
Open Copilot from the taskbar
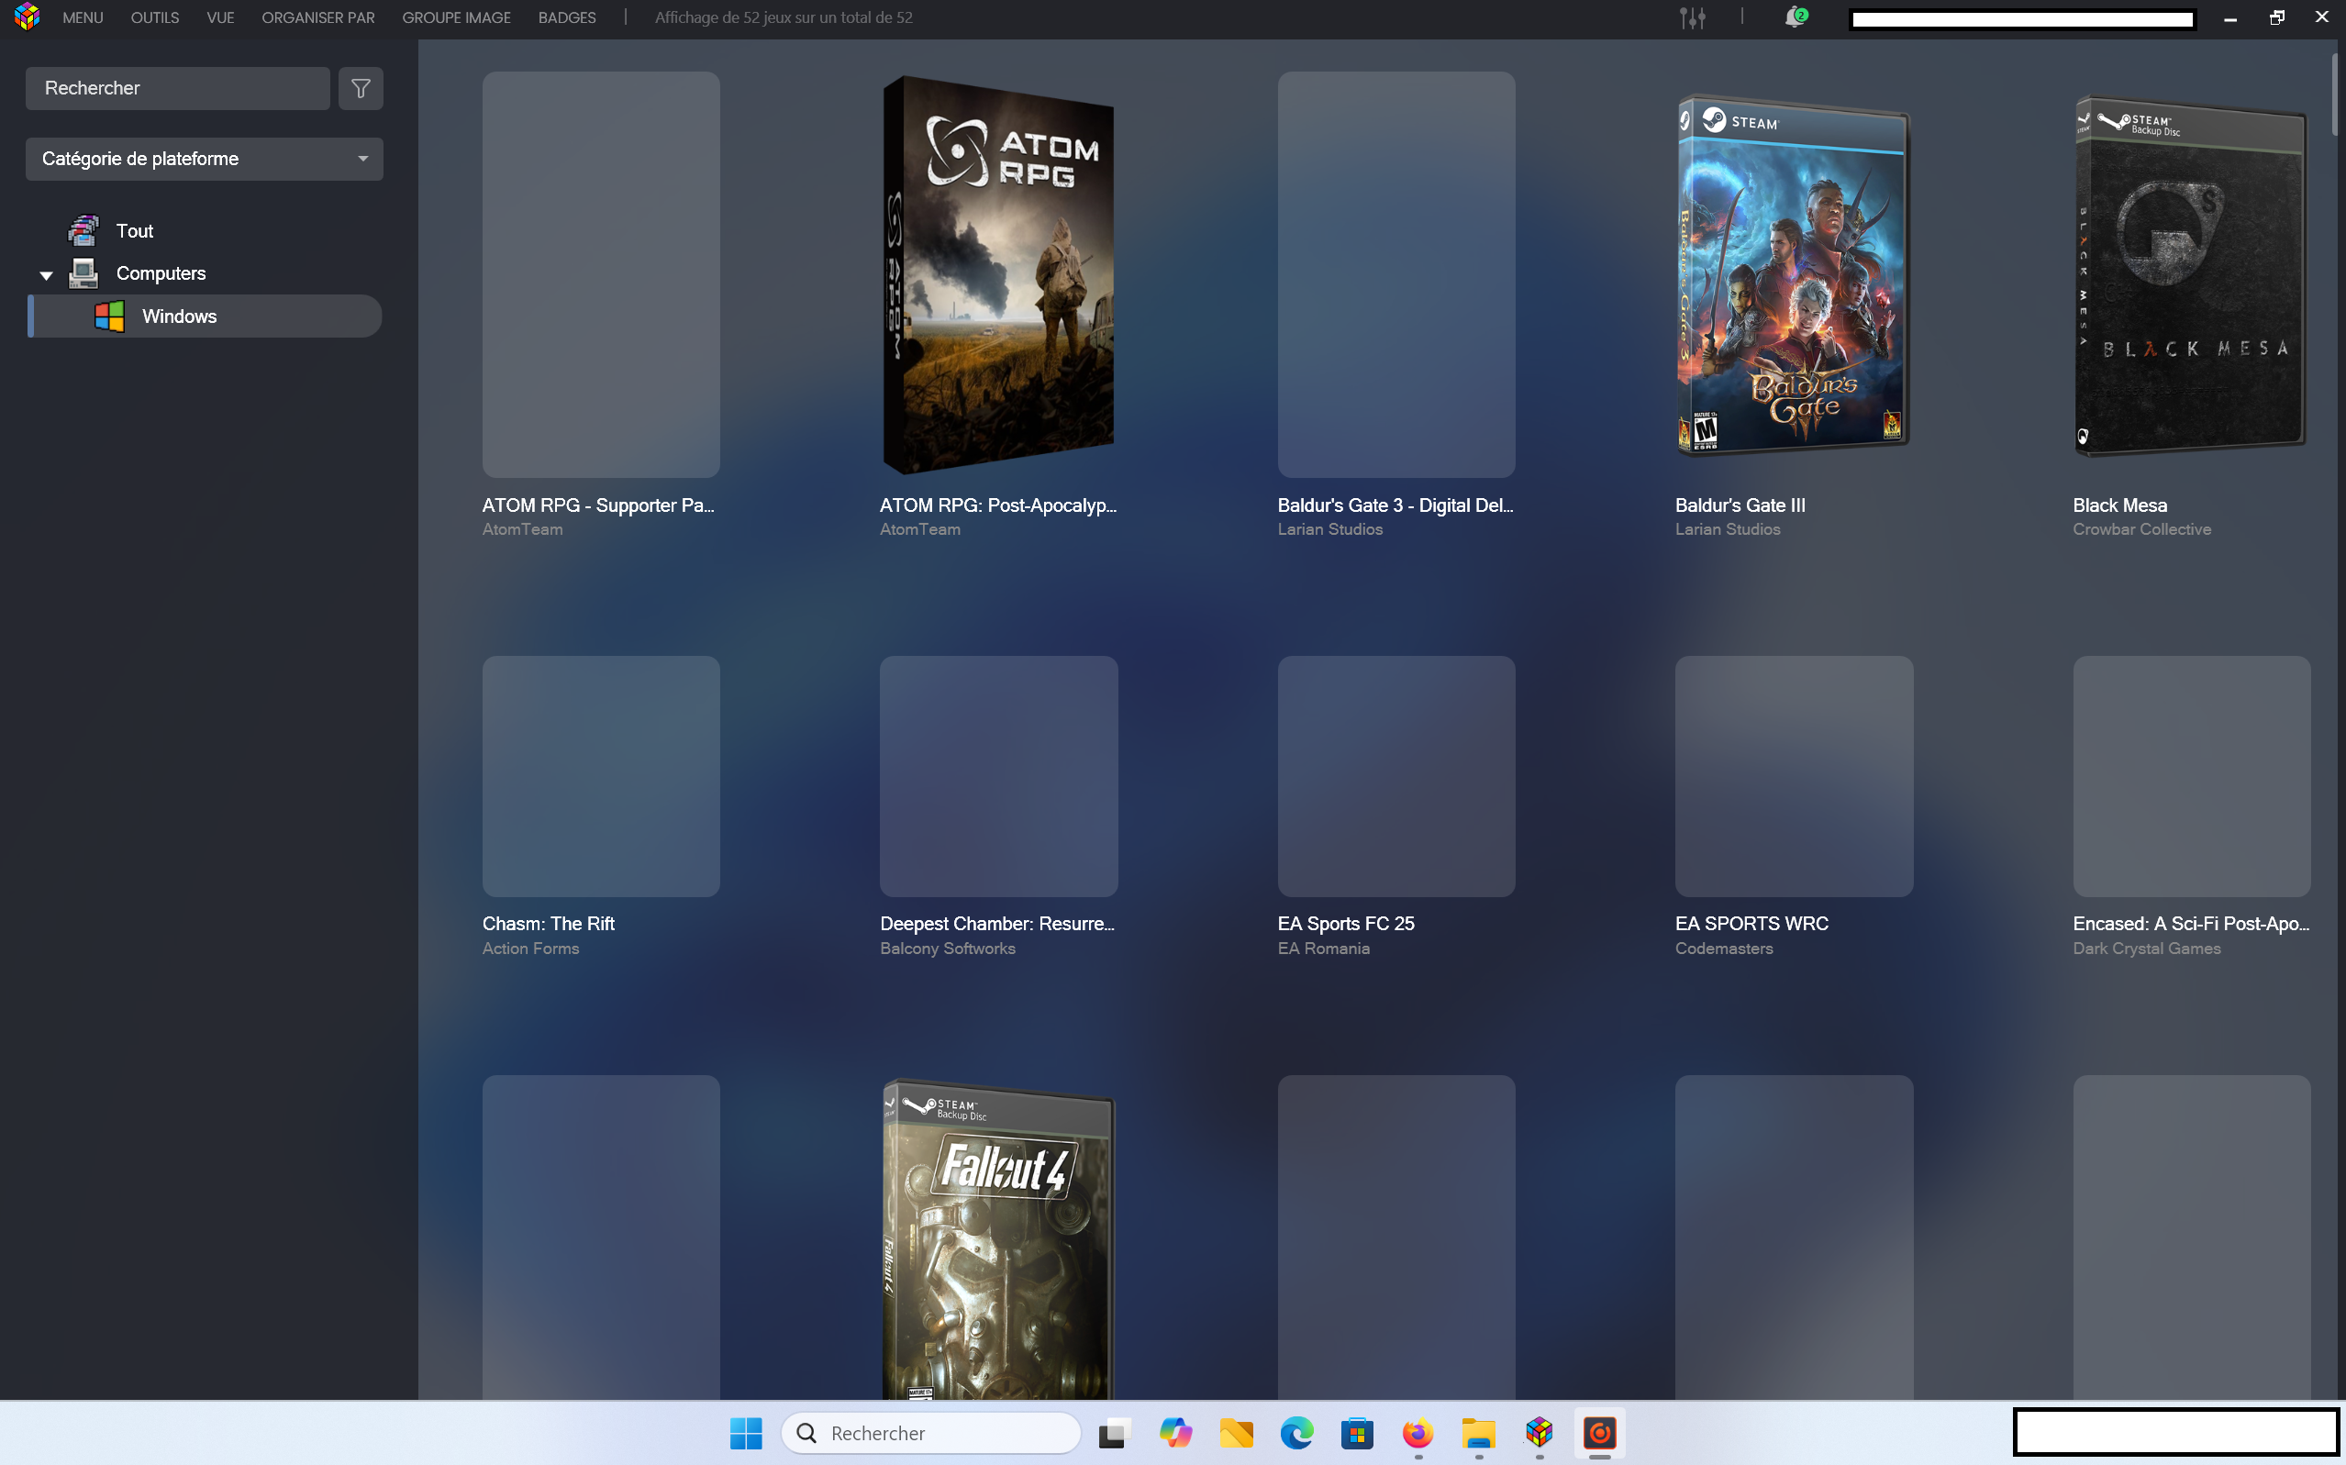[x=1175, y=1433]
